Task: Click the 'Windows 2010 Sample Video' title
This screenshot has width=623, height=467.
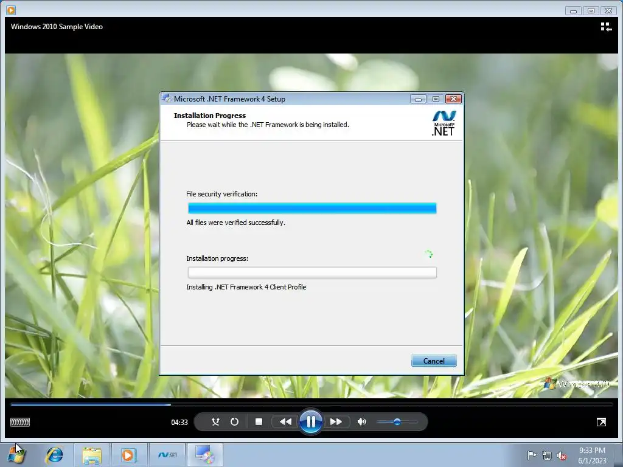Action: (x=57, y=27)
